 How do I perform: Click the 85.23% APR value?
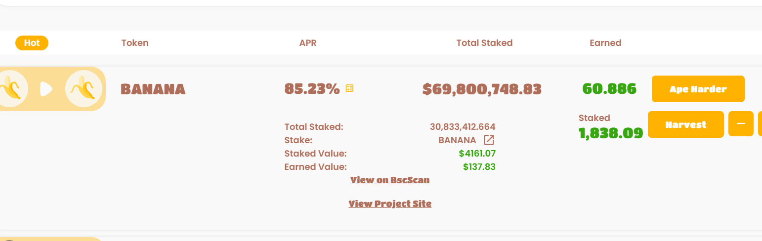pos(312,89)
